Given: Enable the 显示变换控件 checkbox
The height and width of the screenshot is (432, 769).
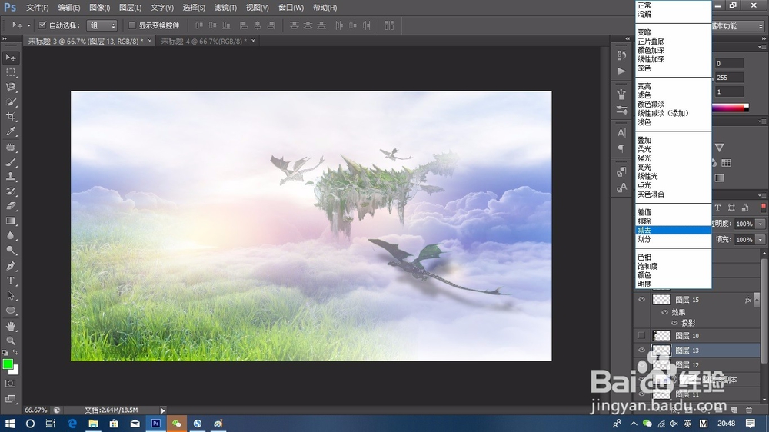Looking at the screenshot, I should pos(132,25).
